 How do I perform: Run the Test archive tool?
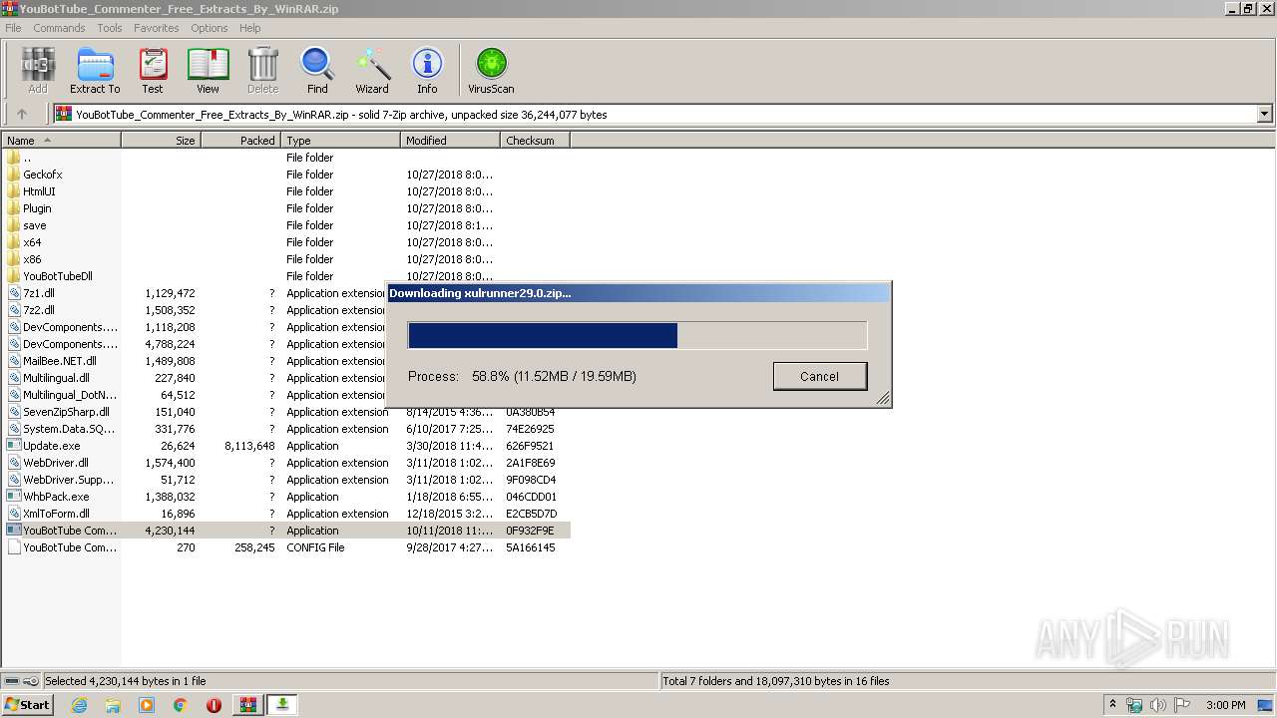point(153,71)
